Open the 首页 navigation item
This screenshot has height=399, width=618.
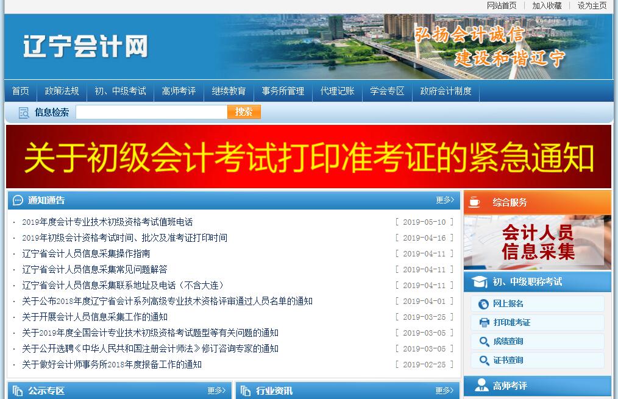pyautogui.click(x=21, y=91)
